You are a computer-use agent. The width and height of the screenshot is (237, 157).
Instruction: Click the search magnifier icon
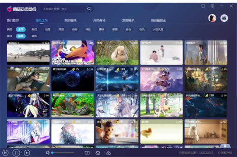[x=89, y=9]
